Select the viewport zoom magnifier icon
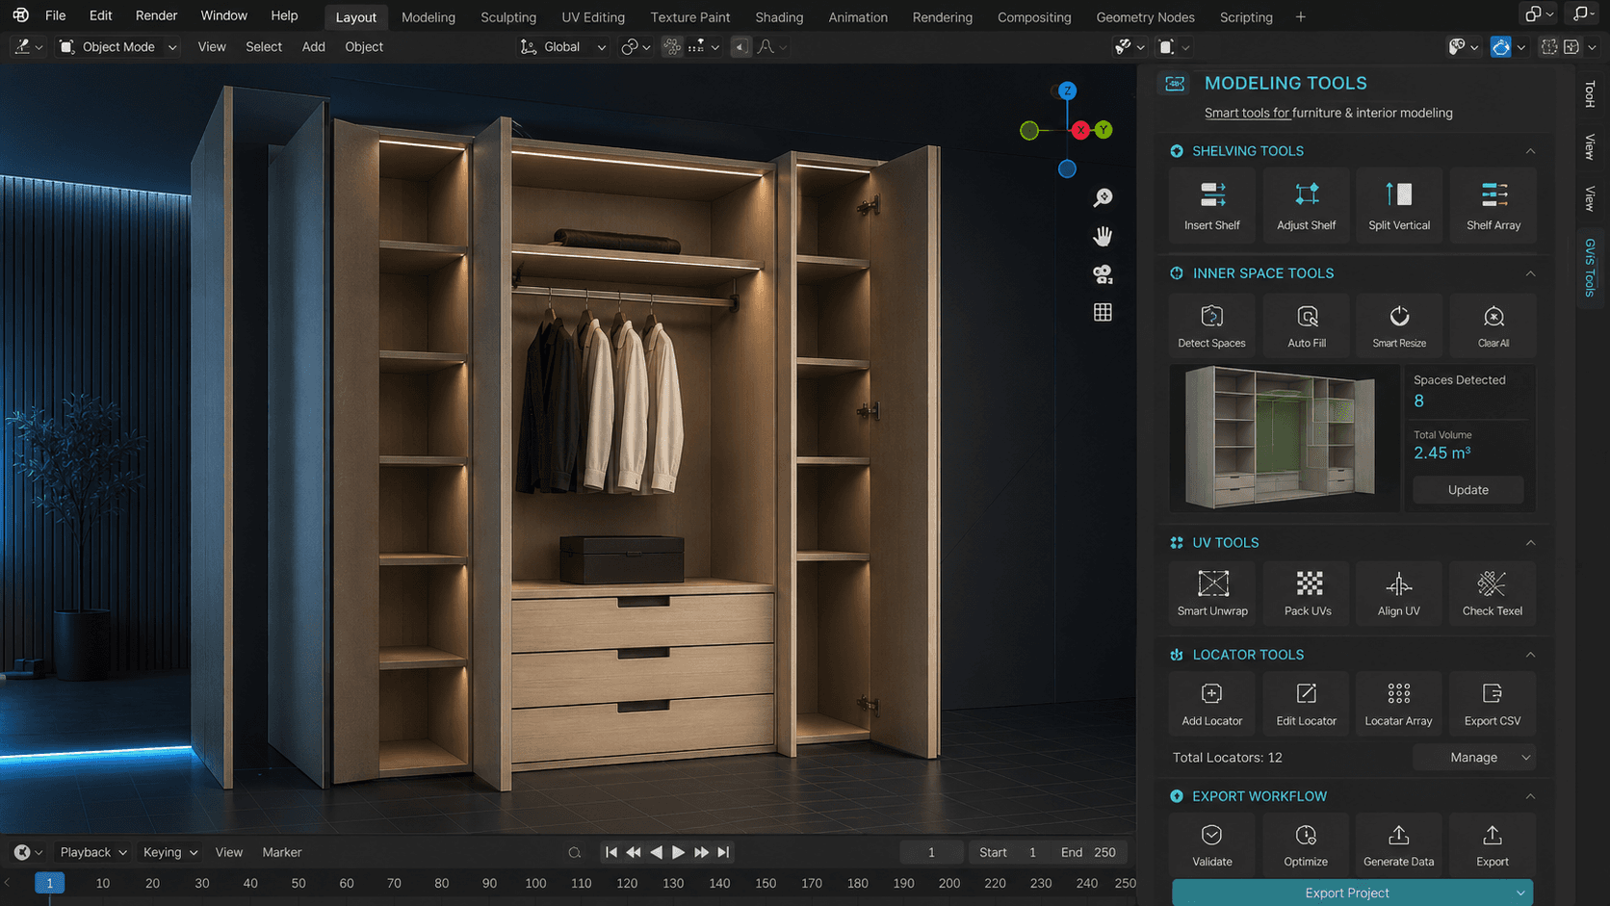Viewport: 1610px width, 906px height. [1103, 197]
